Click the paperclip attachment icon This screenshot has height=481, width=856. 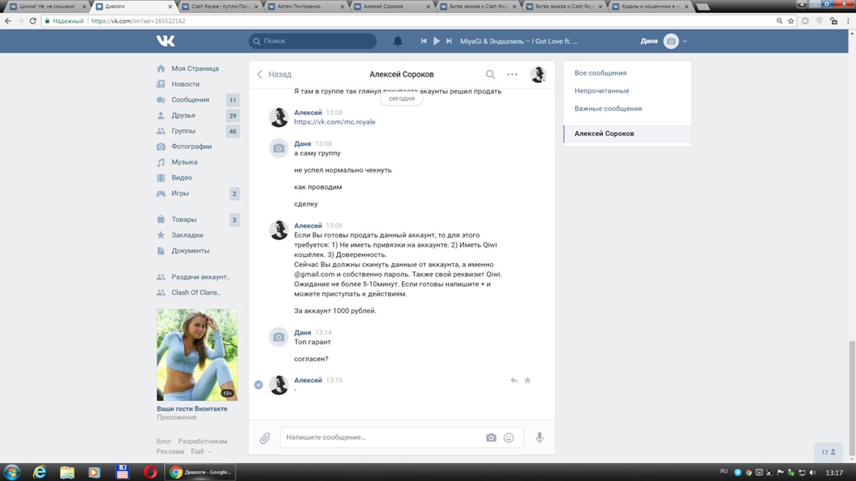click(x=265, y=438)
